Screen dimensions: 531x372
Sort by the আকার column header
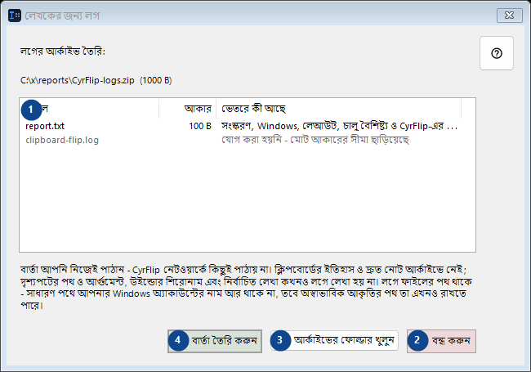tap(188, 109)
